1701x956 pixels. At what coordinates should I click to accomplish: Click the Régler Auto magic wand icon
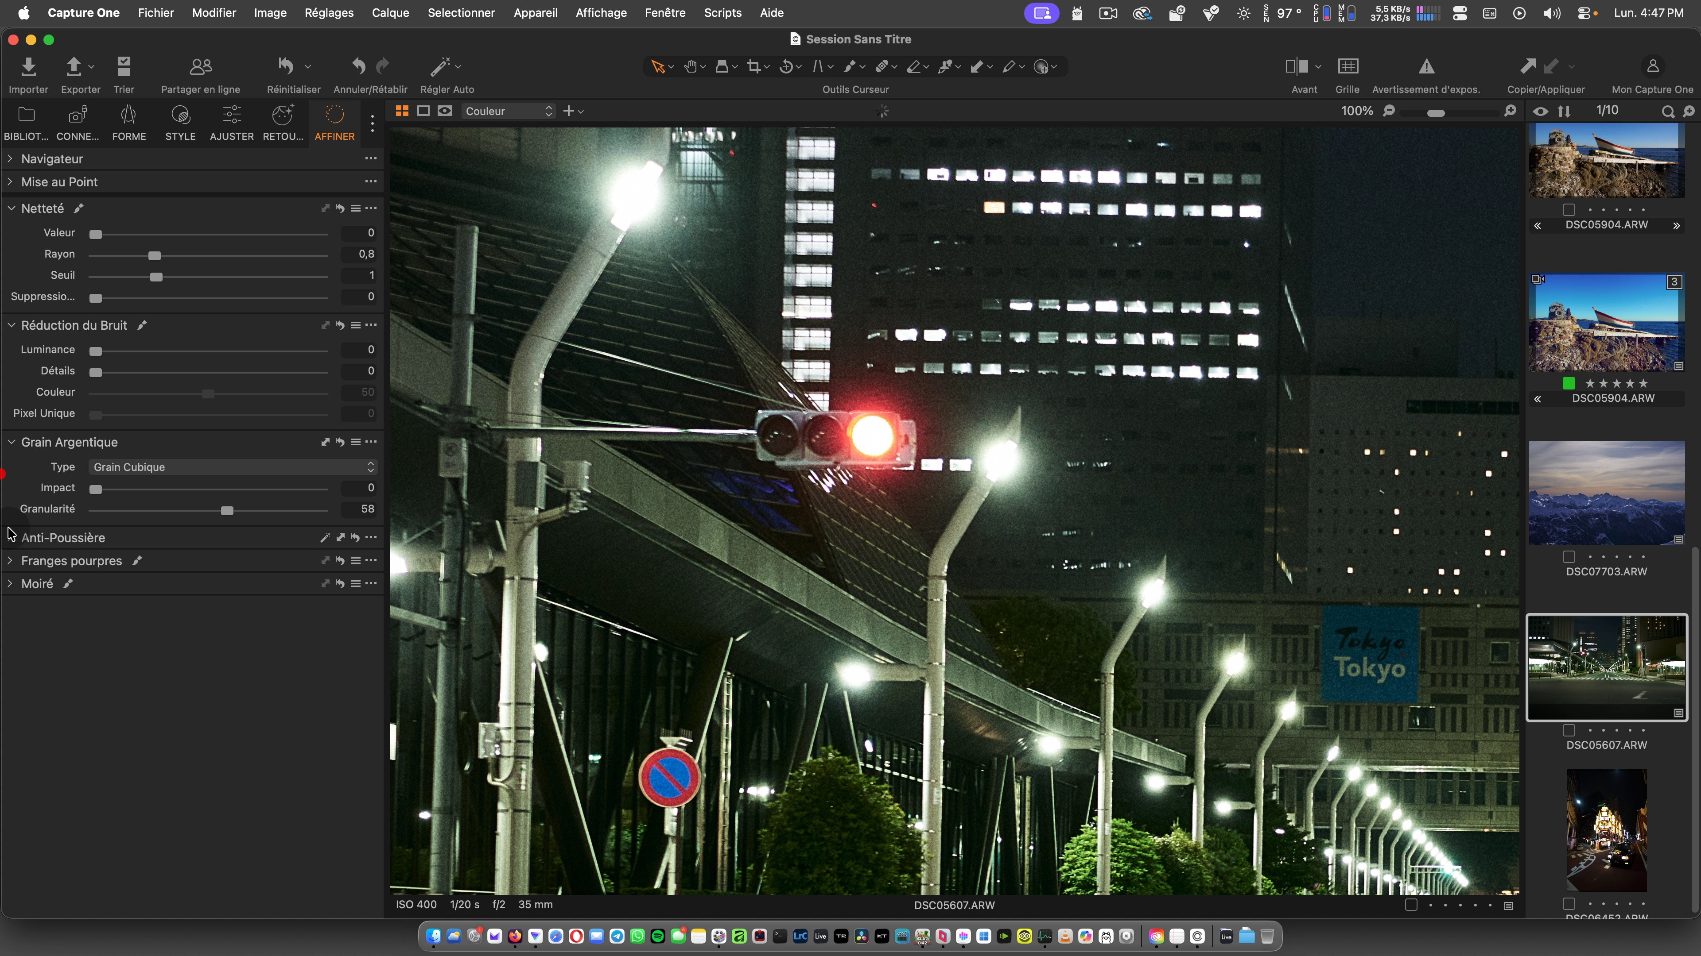[x=440, y=67]
